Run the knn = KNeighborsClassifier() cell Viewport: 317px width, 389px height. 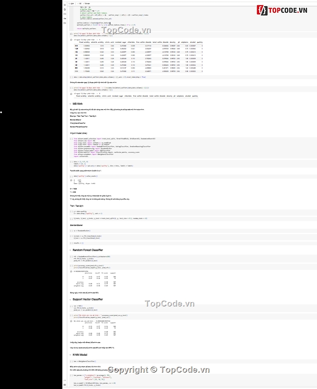71,362
